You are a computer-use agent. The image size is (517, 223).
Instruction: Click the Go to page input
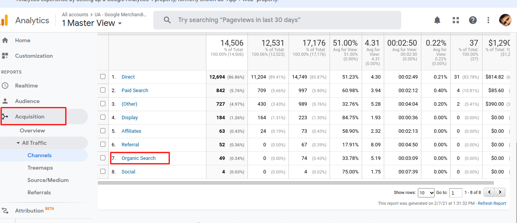coord(456,192)
